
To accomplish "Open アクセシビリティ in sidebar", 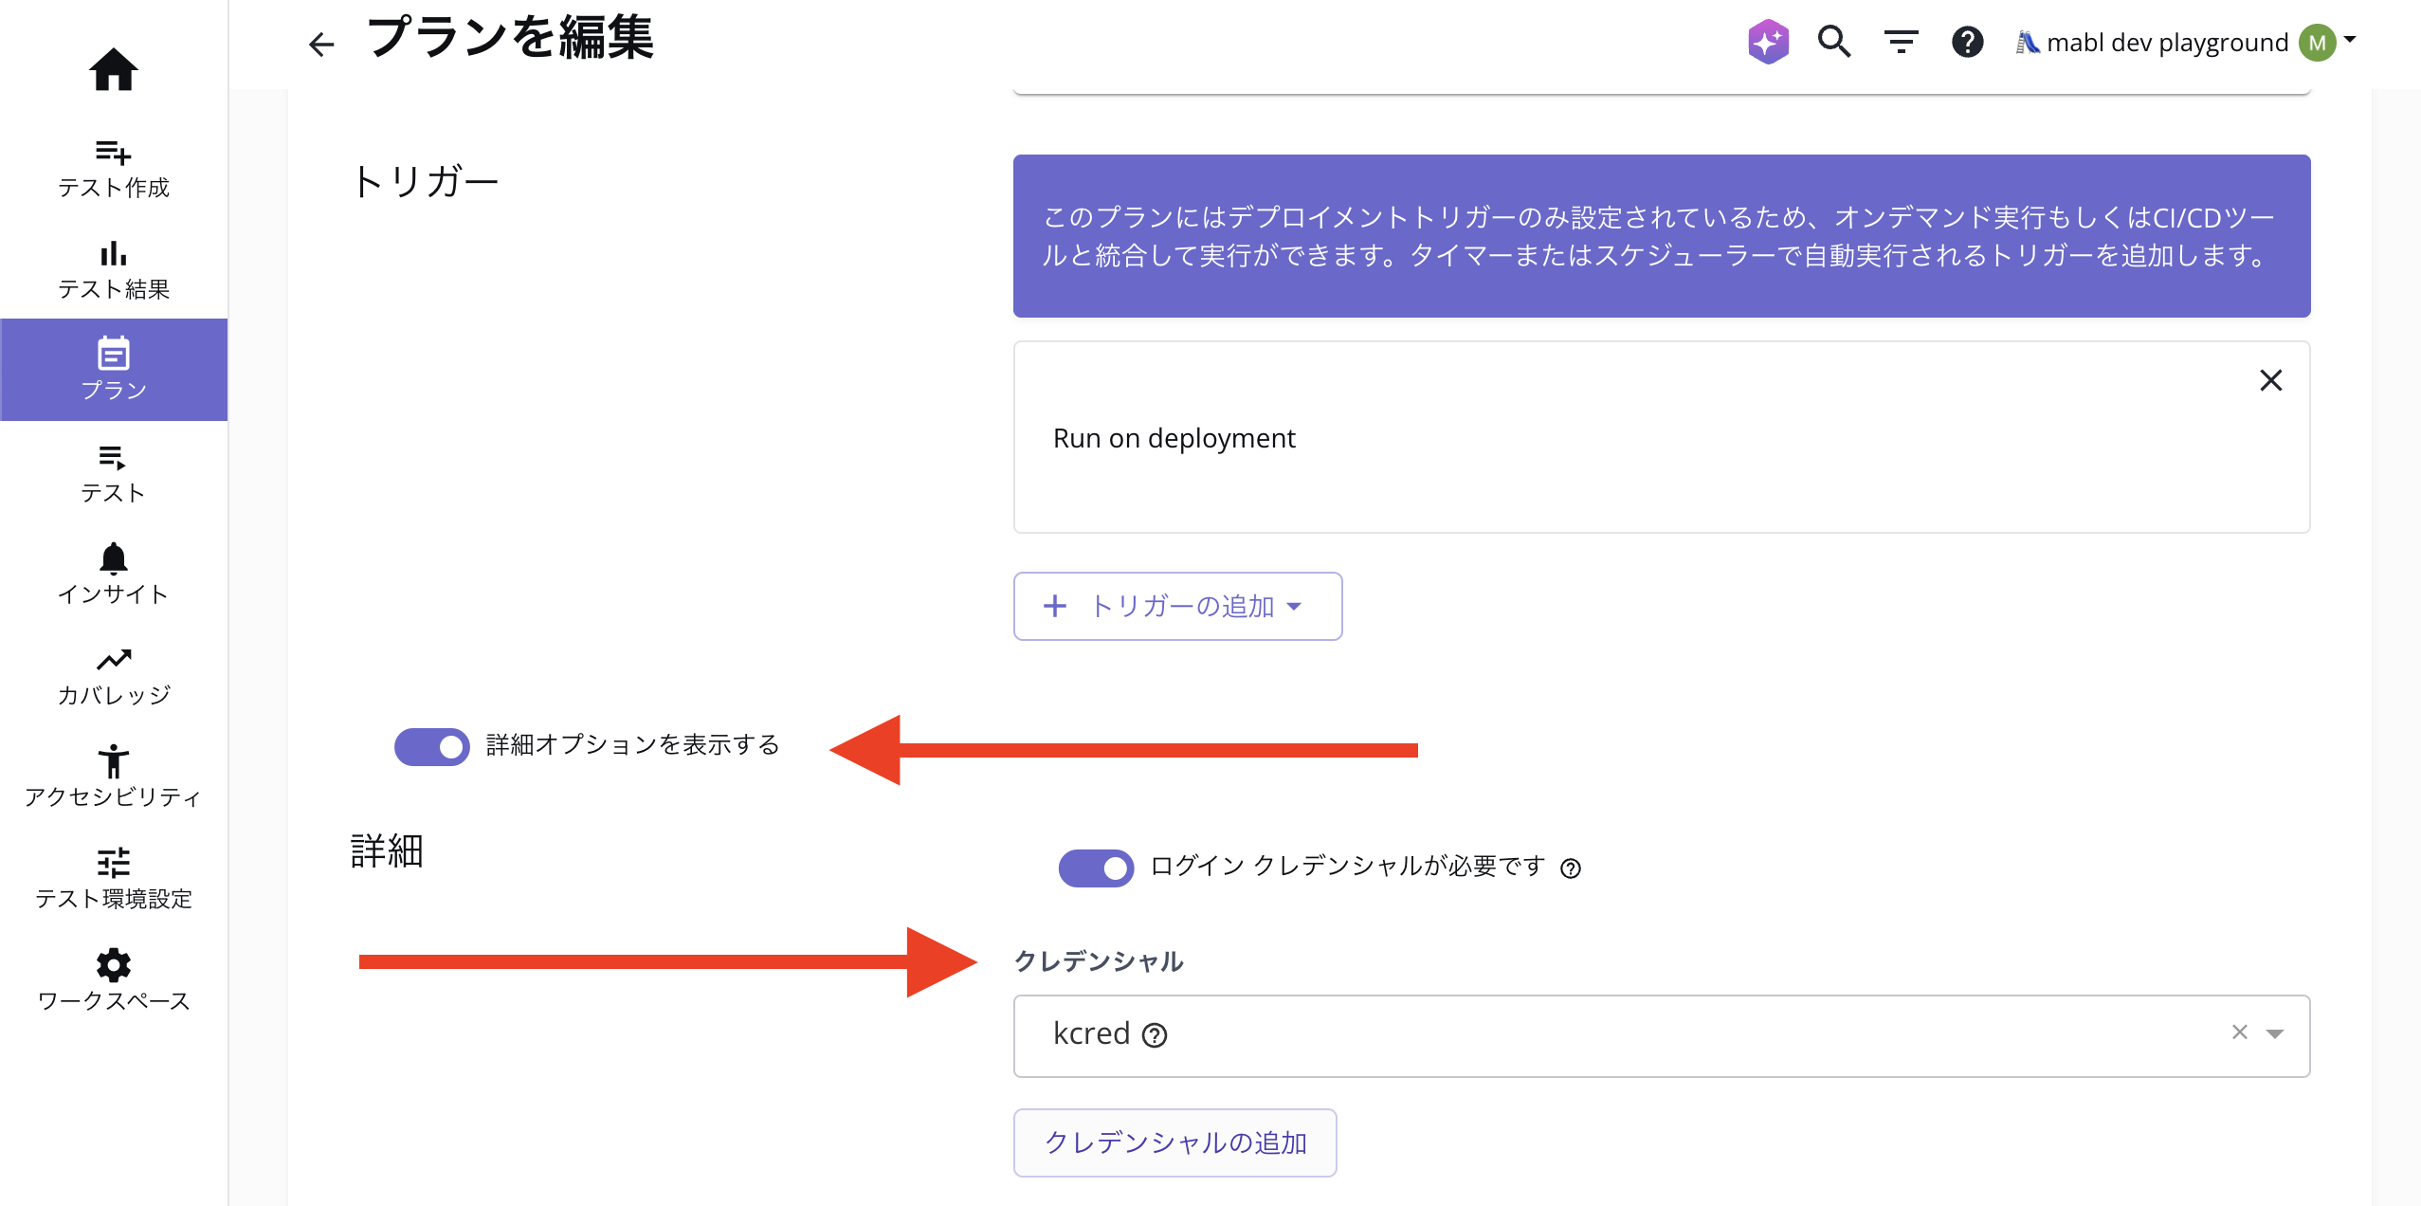I will click(x=113, y=776).
